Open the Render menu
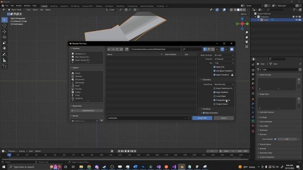Viewport: 303px width, 170px height. 19,6
